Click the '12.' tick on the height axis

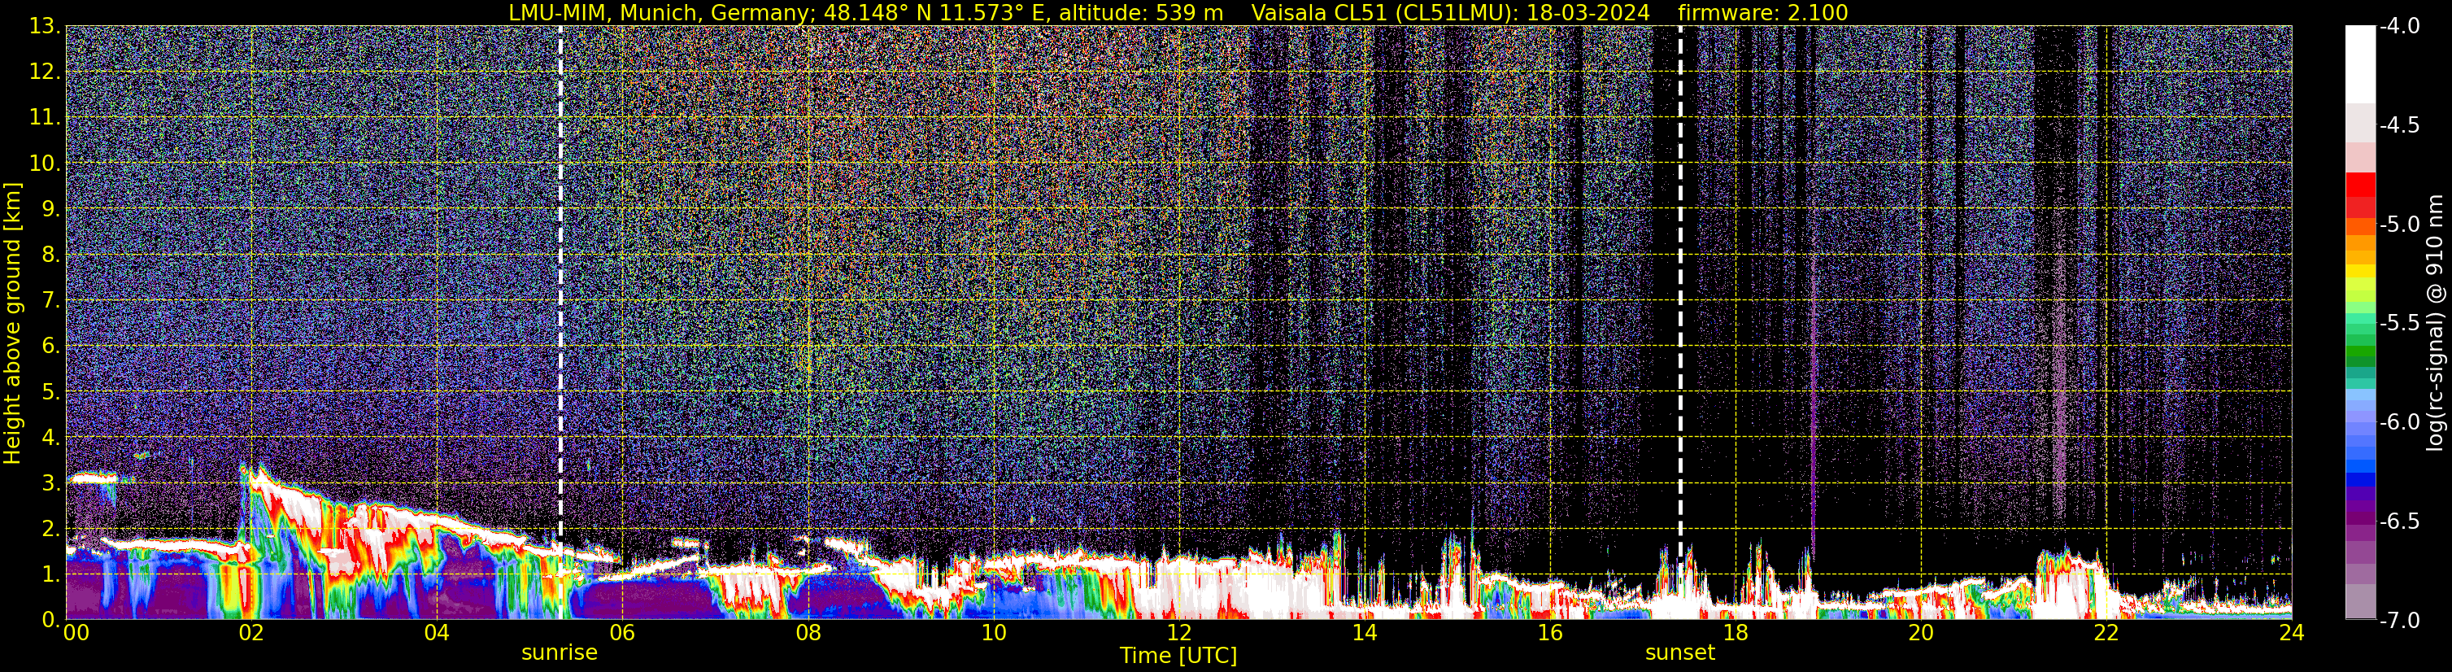(x=46, y=72)
